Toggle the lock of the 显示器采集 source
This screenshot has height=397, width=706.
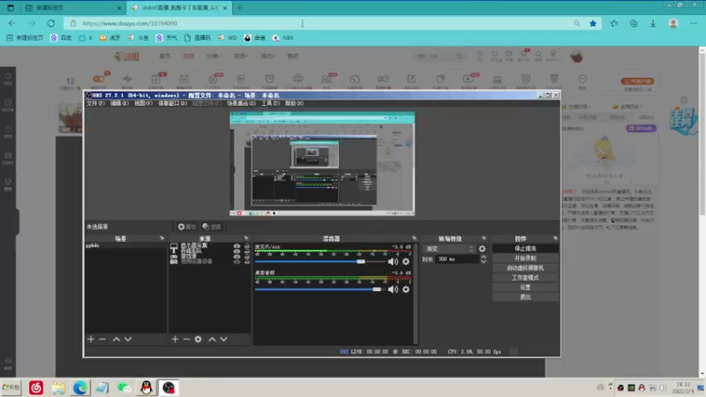click(x=247, y=246)
